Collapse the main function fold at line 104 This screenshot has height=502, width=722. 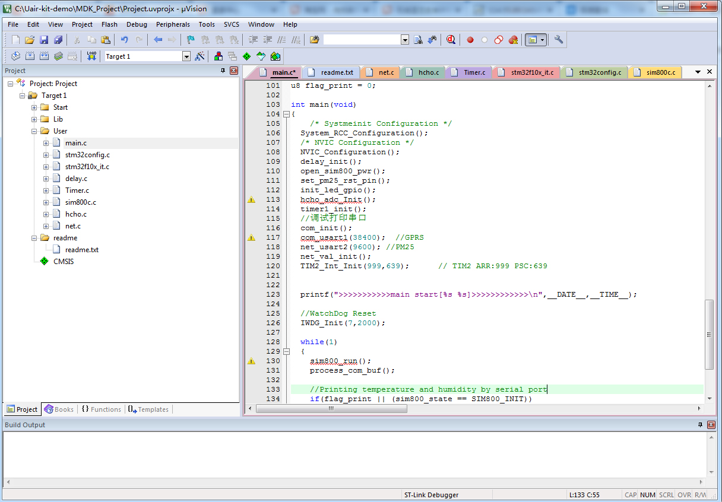286,114
